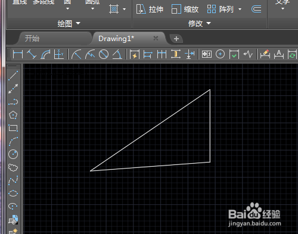Select the Spline tool
Viewport: 298px width, 234px height.
(x=13, y=180)
